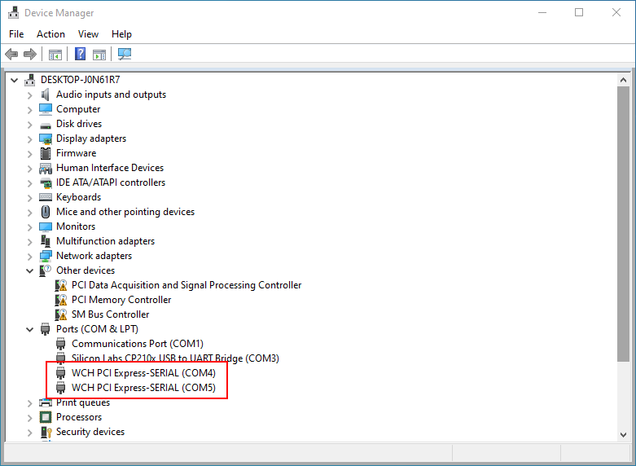This screenshot has width=636, height=466.
Task: Expand the Display adapters category
Action: coord(30,138)
